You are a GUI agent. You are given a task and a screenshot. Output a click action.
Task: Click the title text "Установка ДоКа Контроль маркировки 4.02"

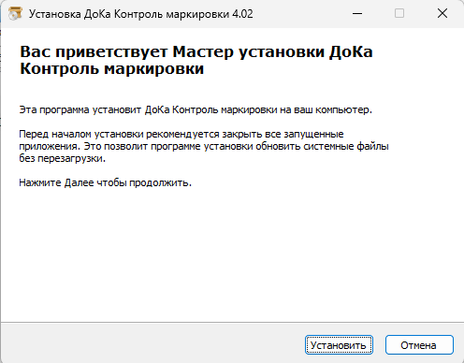(140, 14)
